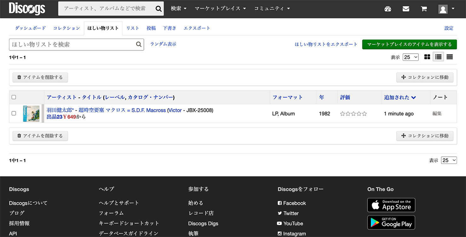This screenshot has width=466, height=237.
Task: Rate the Macross album one star
Action: tap(343, 114)
